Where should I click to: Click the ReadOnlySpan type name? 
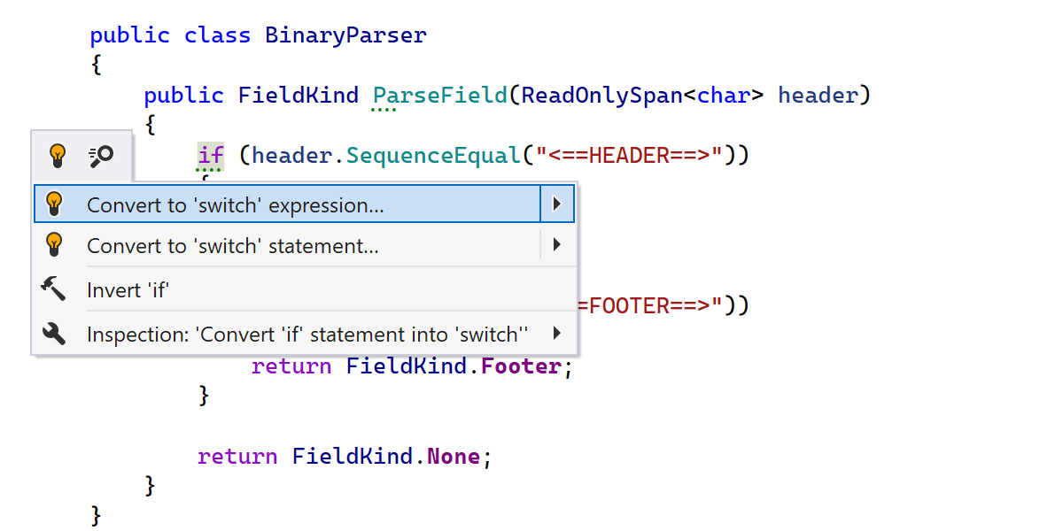pos(601,96)
